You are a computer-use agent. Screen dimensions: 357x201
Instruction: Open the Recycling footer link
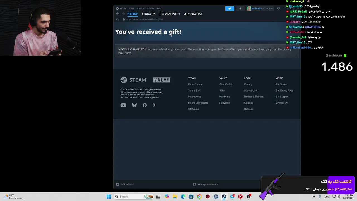[x=225, y=103]
